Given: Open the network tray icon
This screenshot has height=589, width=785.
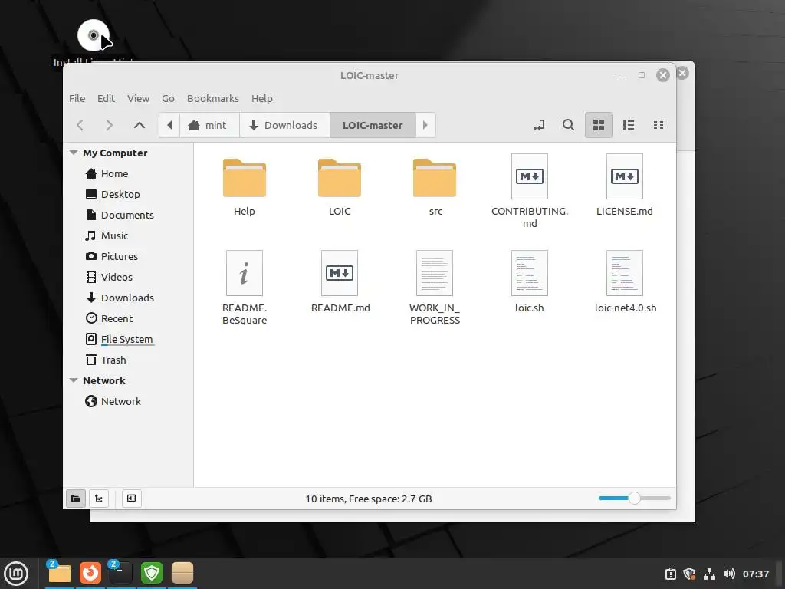Looking at the screenshot, I should pyautogui.click(x=709, y=574).
